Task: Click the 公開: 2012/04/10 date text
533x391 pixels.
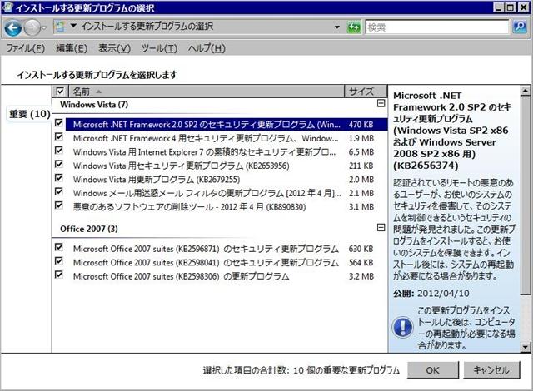Action: click(x=431, y=294)
